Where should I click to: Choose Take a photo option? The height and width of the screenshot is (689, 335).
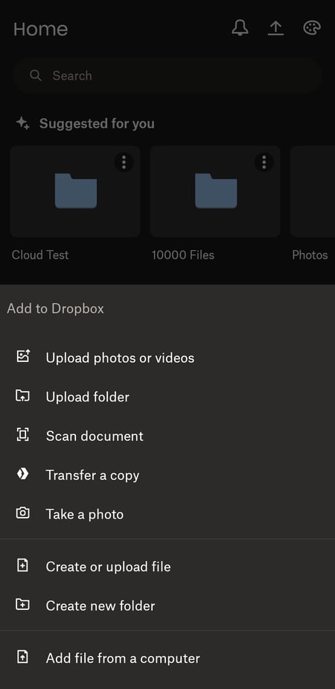point(167,514)
